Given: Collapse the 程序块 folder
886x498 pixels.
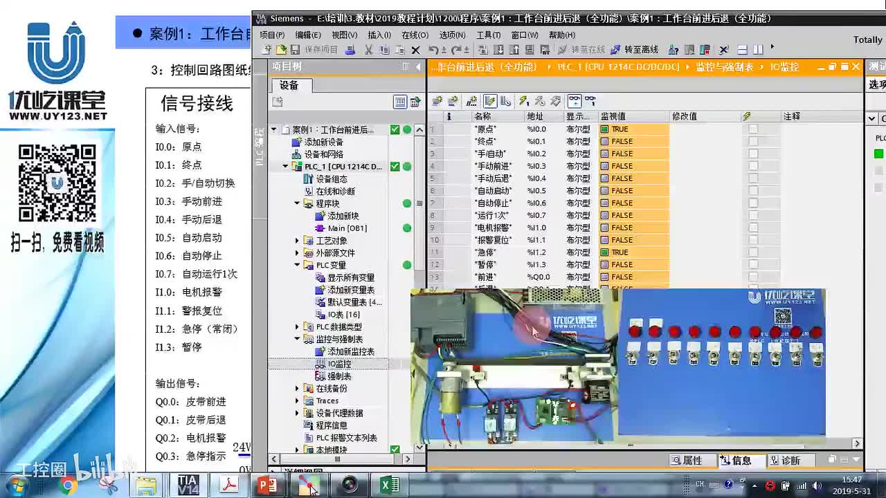Looking at the screenshot, I should [298, 203].
